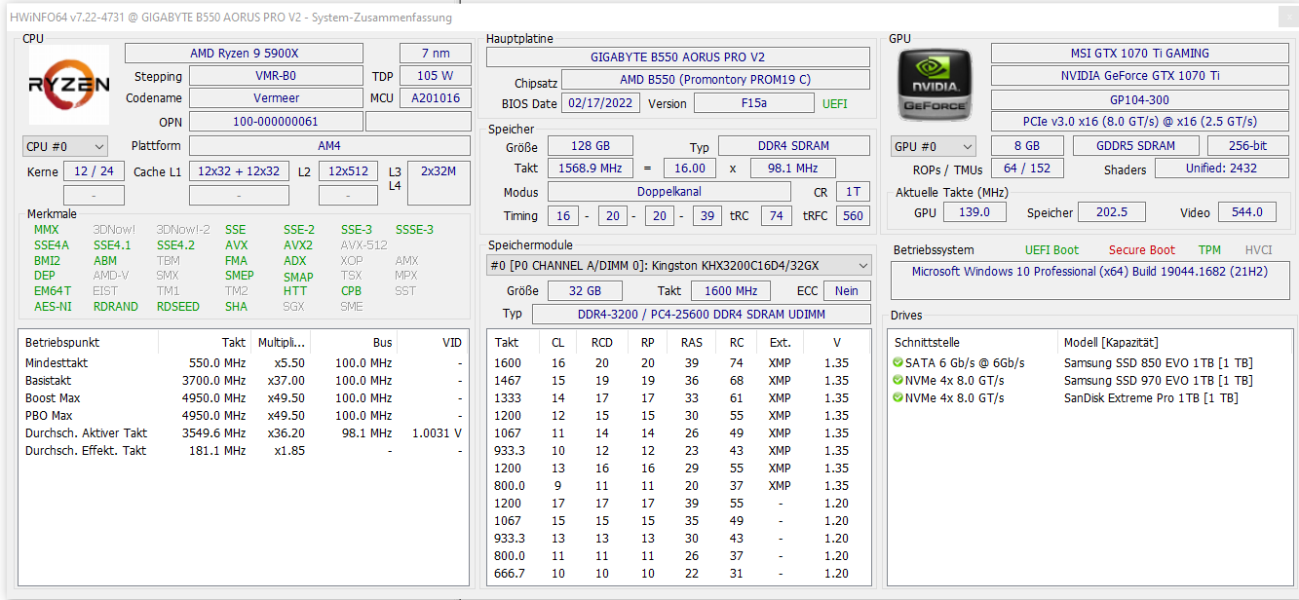Image resolution: width=1299 pixels, height=600 pixels.
Task: Click the GP104-300 GPU chip field
Action: tap(1139, 99)
